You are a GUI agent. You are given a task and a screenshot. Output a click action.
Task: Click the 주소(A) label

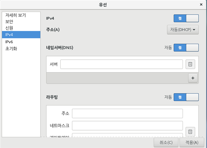[x=53, y=30]
